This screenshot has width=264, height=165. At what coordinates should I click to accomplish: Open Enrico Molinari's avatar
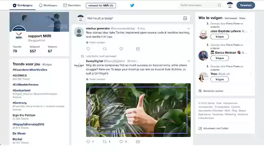coord(203,55)
